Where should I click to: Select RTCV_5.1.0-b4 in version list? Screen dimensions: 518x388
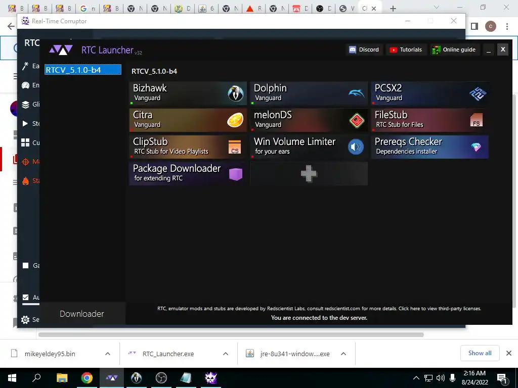click(x=83, y=70)
